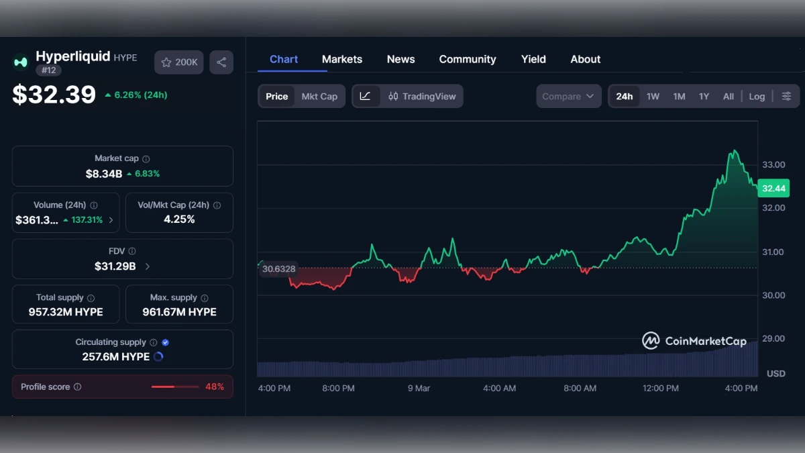Open the chart settings sliders icon

pos(786,96)
